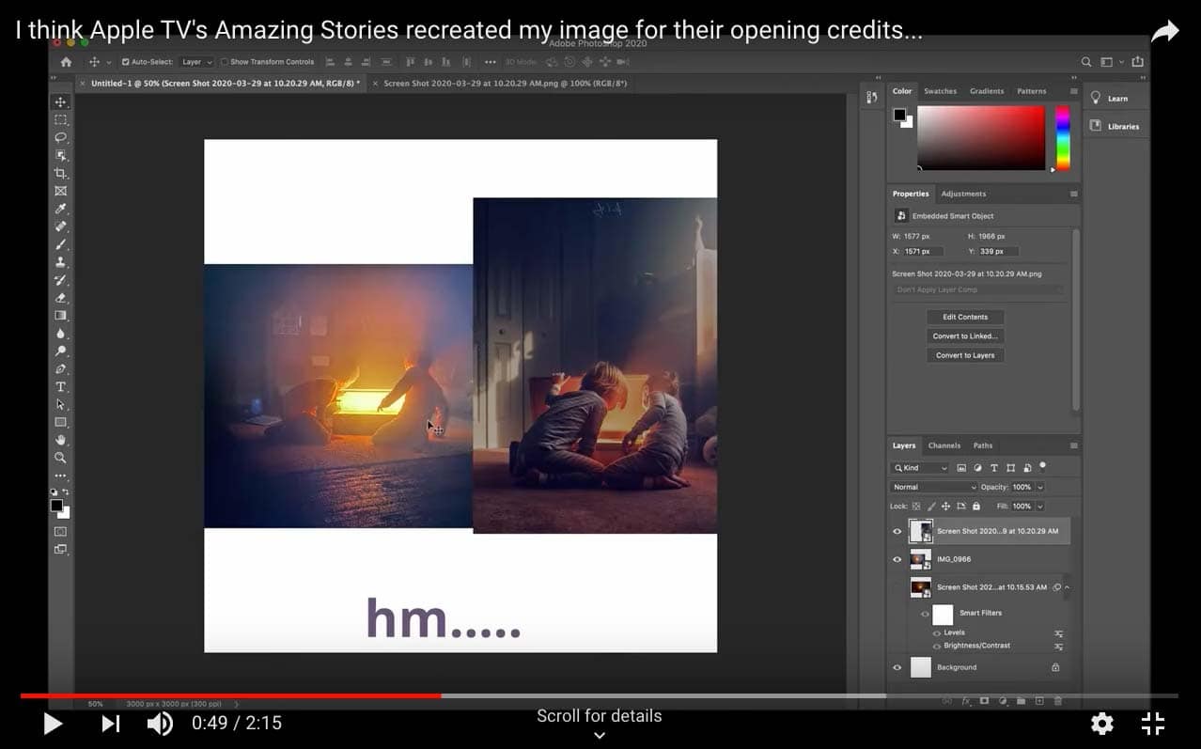Screen dimensions: 1201x749
Task: Choose the Eraser tool
Action: [x=61, y=298]
